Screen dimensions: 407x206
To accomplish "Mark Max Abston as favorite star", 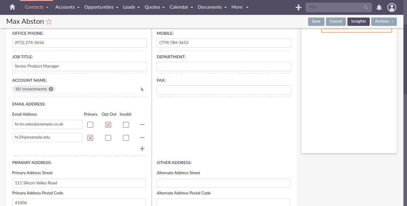I will click(x=49, y=21).
